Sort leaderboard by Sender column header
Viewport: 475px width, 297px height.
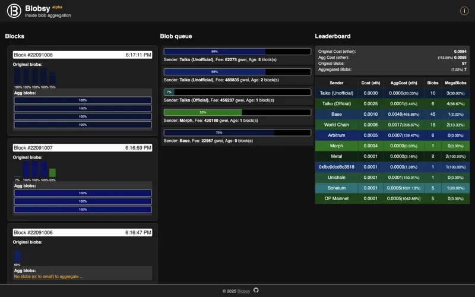point(336,83)
